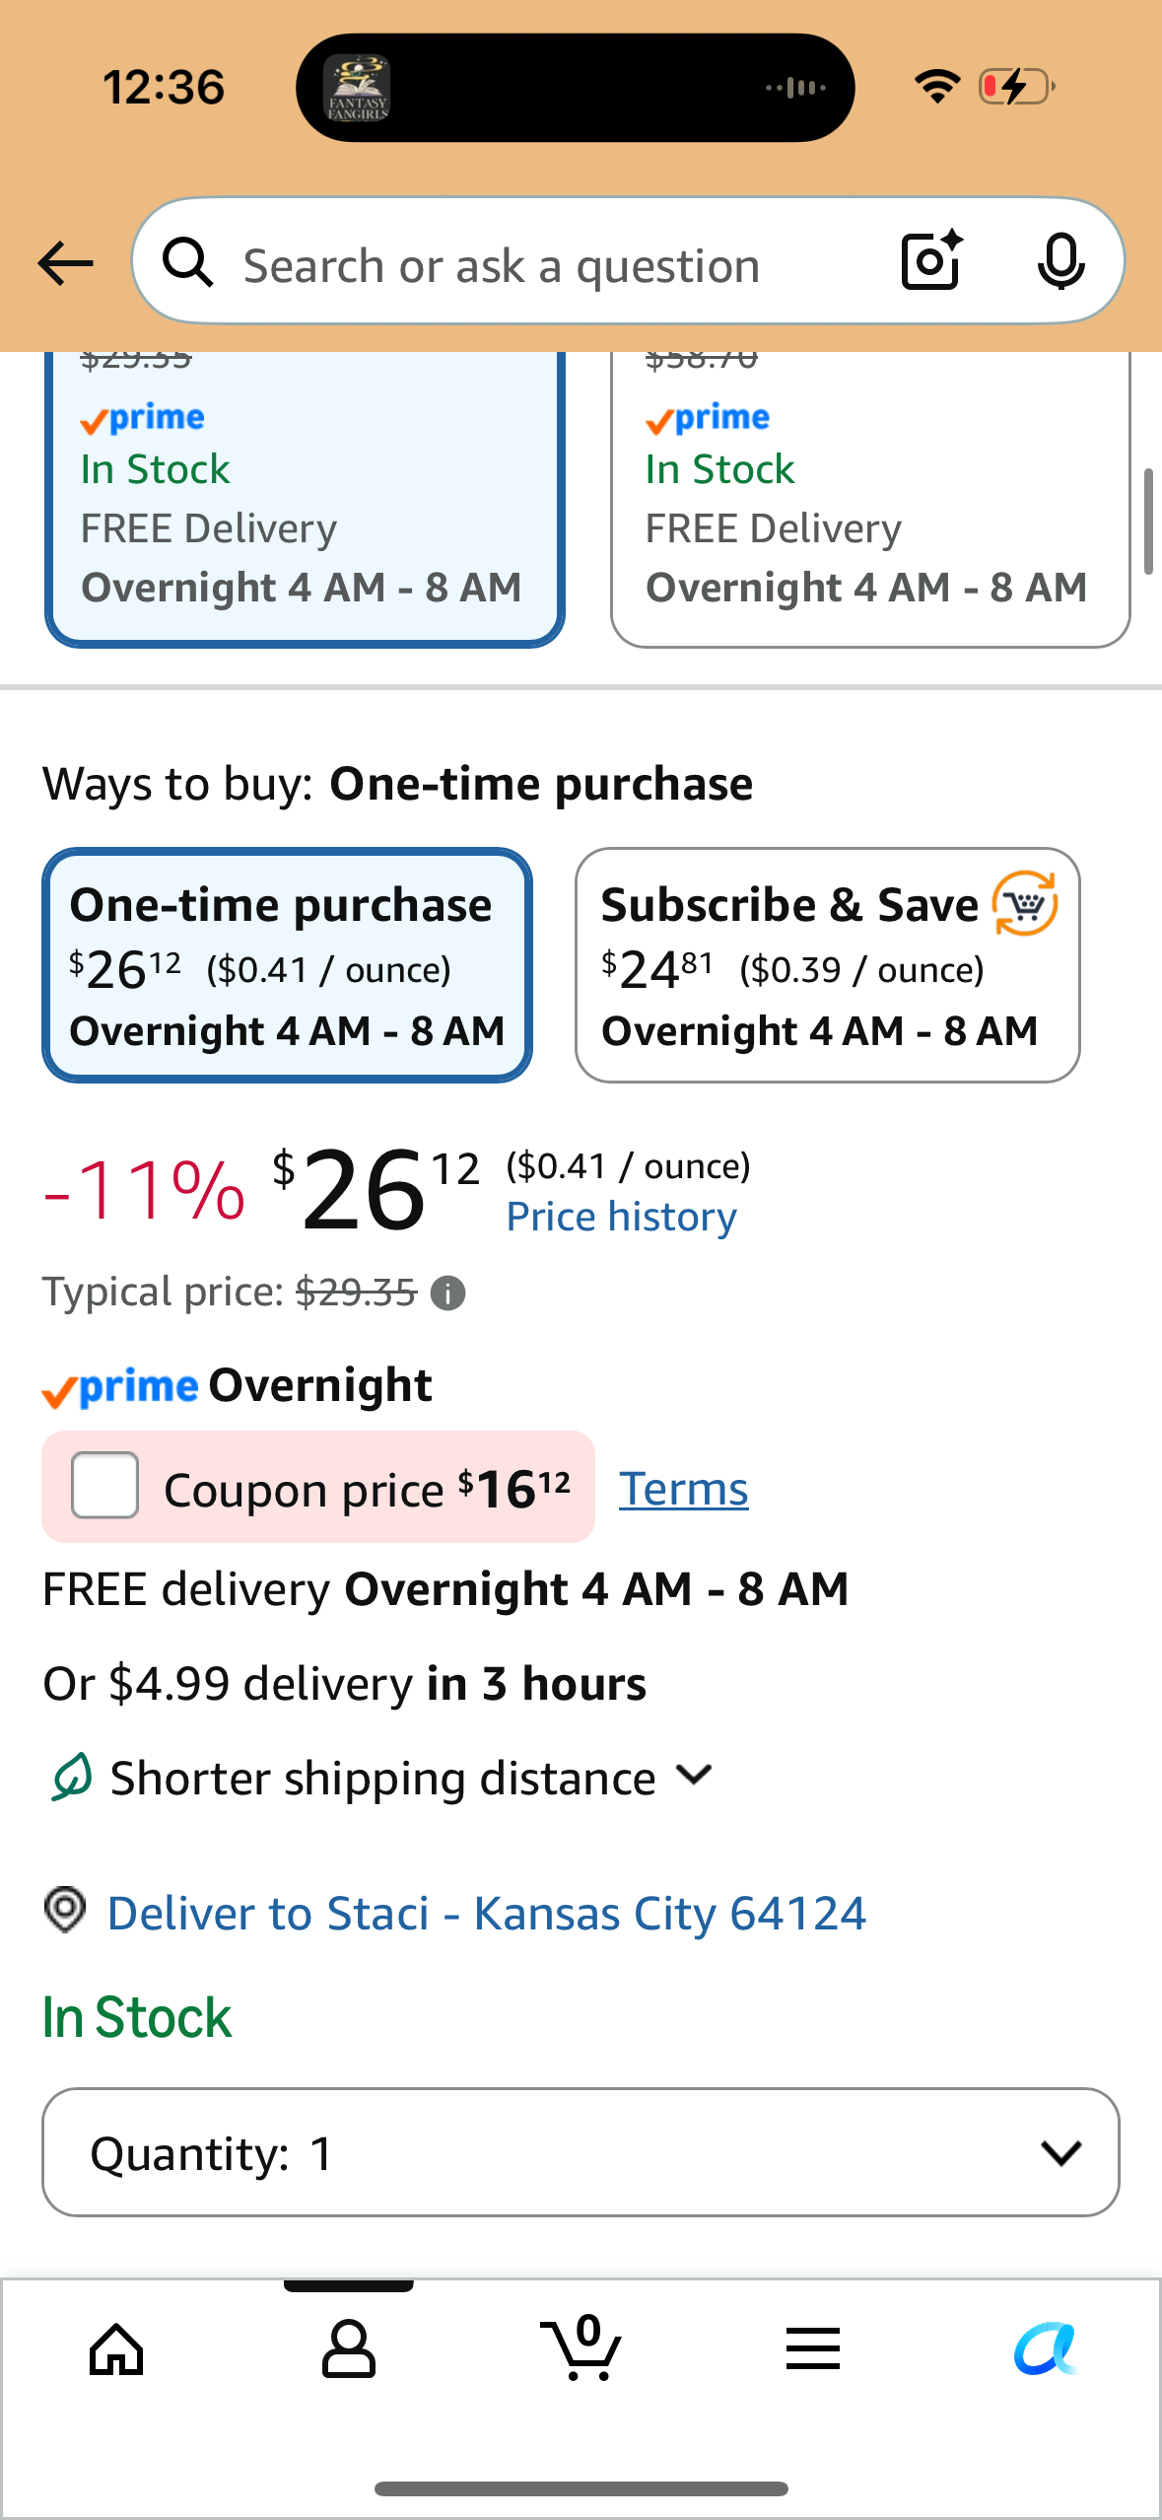
Task: Open the Price history link
Action: click(x=621, y=1217)
